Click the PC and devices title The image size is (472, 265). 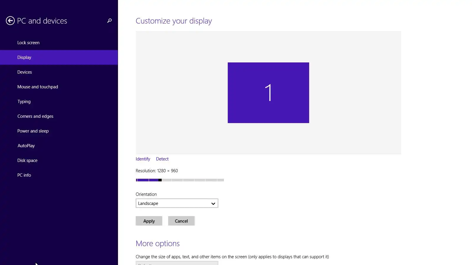[42, 21]
